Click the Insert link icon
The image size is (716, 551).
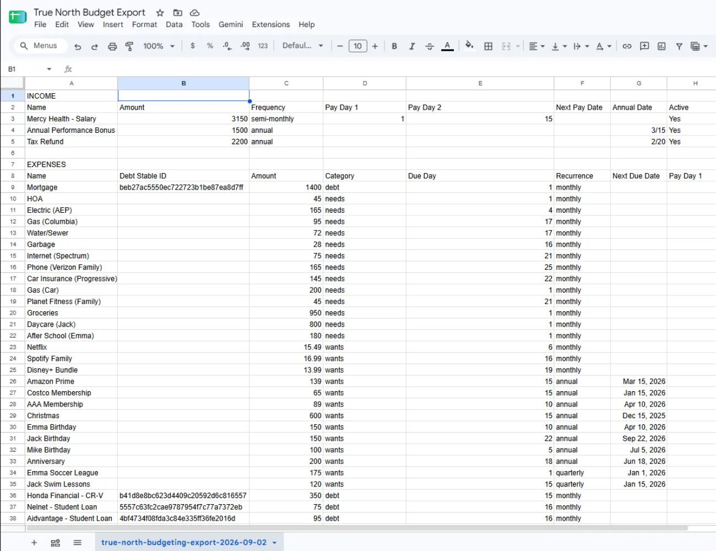click(x=627, y=46)
